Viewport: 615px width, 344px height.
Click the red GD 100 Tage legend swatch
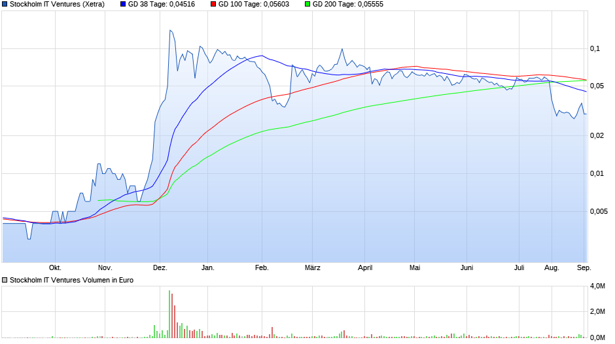click(x=213, y=5)
